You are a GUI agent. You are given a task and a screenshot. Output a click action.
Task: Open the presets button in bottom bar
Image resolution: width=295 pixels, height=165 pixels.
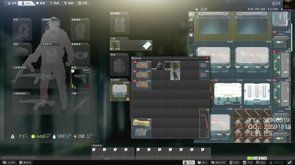coord(234,163)
